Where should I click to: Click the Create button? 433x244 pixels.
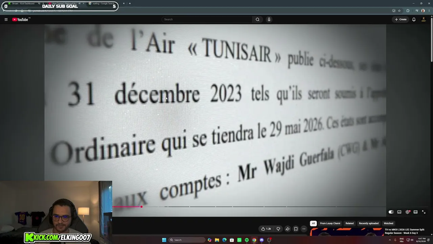pos(401,19)
